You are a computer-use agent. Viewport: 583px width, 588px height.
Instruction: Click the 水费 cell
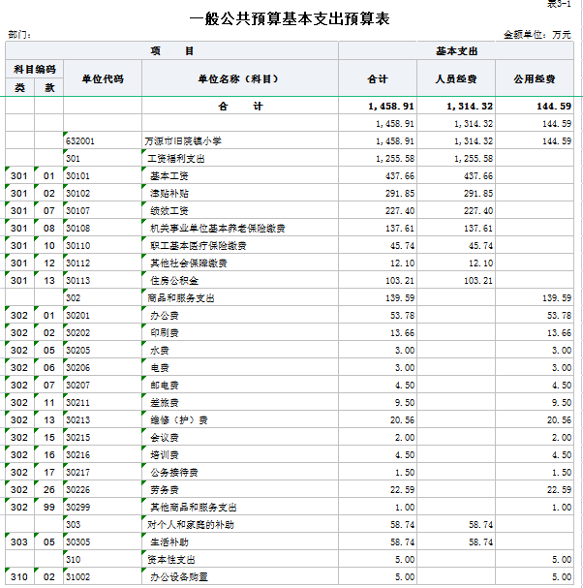coord(240,351)
